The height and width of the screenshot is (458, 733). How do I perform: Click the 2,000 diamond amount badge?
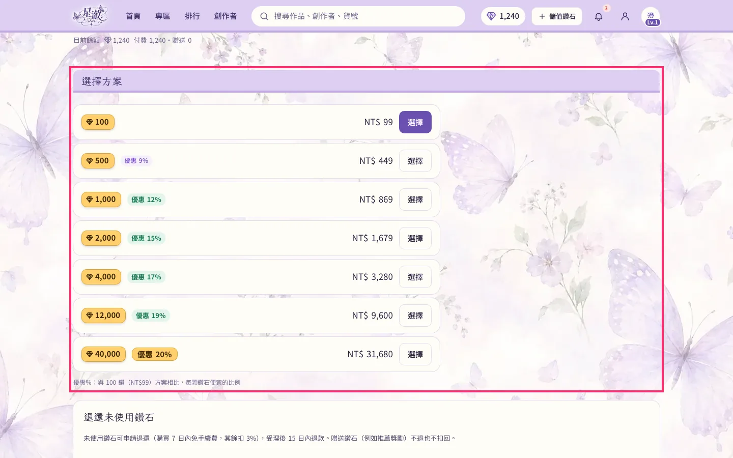(101, 238)
